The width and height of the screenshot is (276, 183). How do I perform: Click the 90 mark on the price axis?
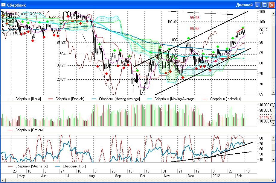pos(261,43)
